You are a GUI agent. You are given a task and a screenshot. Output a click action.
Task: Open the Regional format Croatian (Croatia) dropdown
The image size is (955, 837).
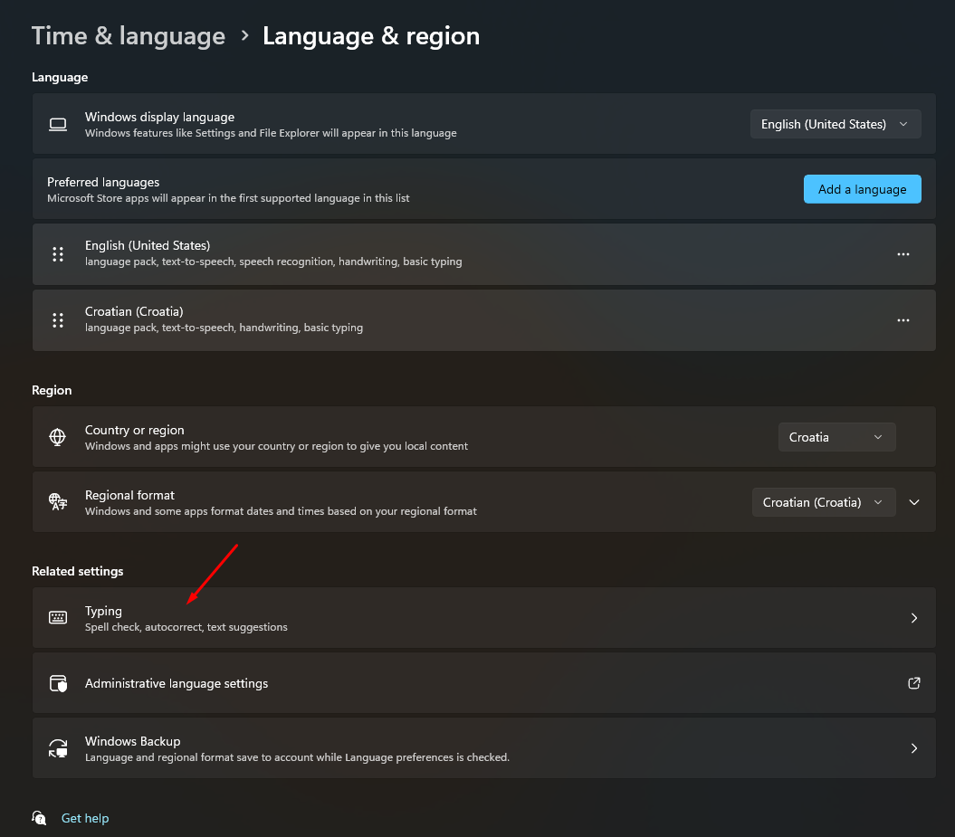(824, 502)
